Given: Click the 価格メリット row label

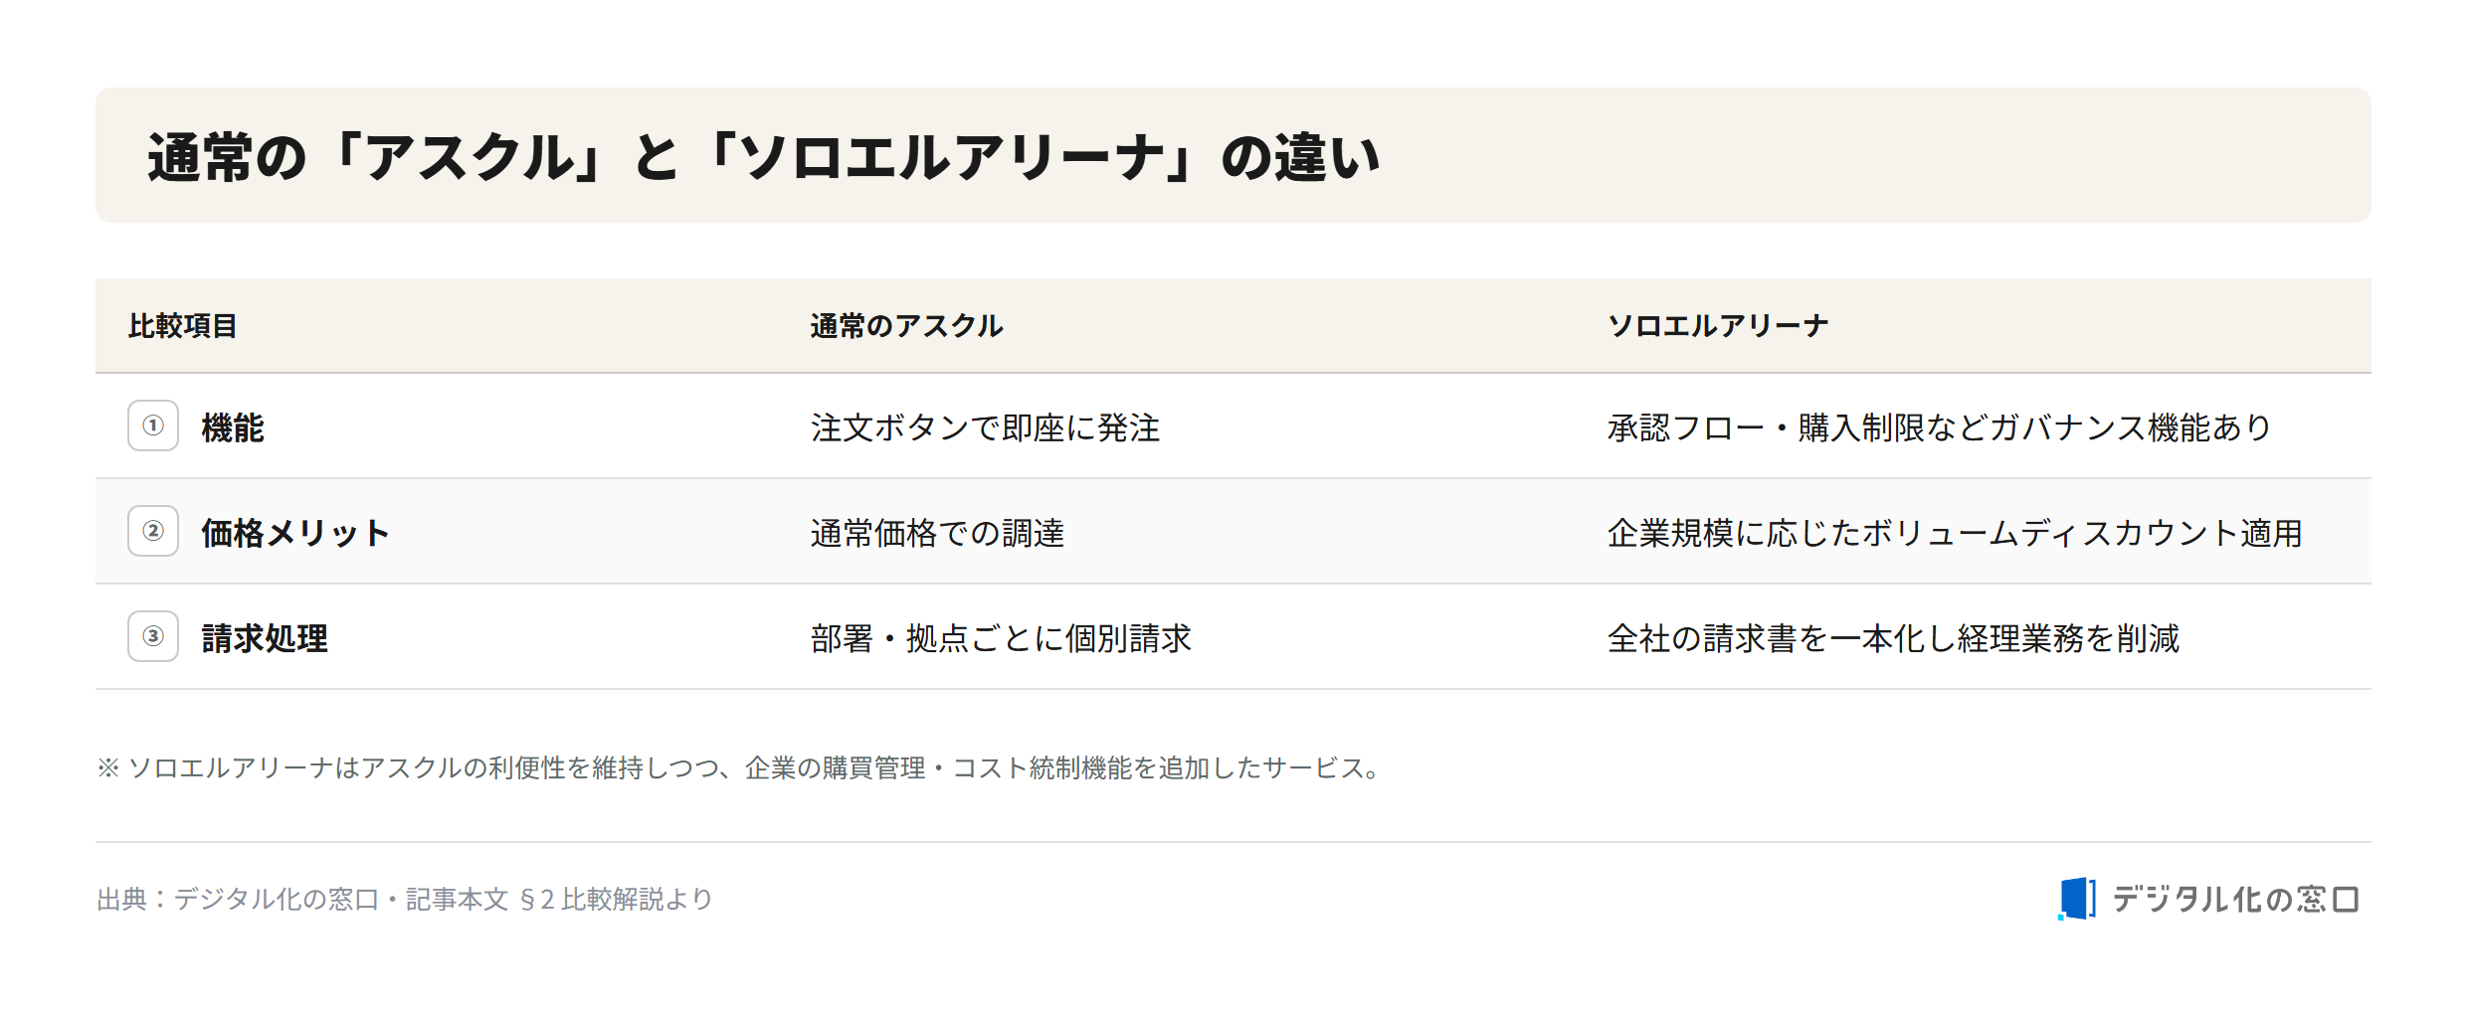Looking at the screenshot, I should coord(295,533).
